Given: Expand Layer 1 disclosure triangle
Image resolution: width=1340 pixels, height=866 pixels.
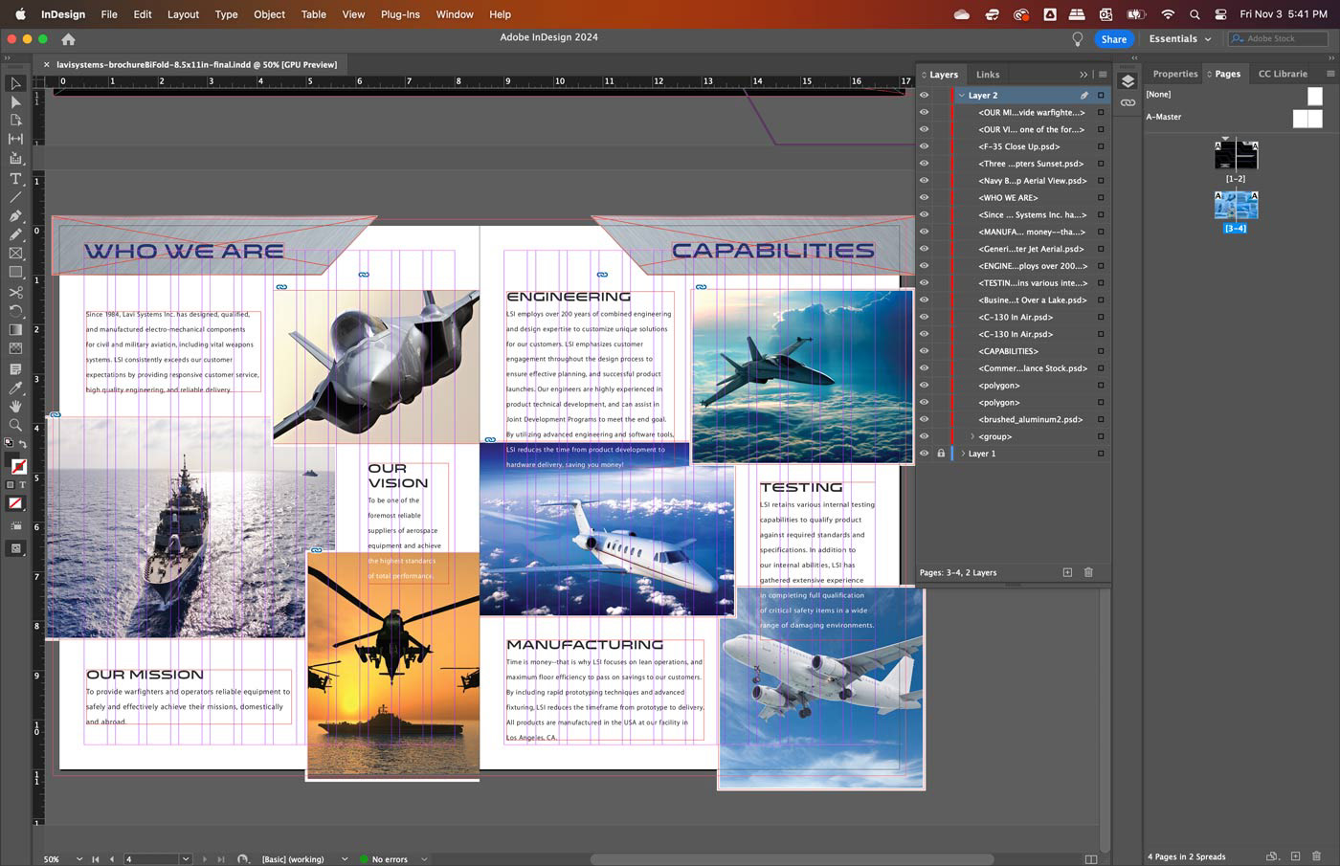Looking at the screenshot, I should point(962,454).
